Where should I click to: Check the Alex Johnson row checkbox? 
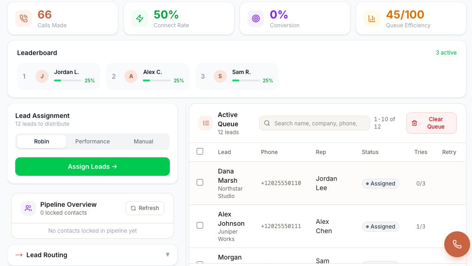(x=200, y=225)
